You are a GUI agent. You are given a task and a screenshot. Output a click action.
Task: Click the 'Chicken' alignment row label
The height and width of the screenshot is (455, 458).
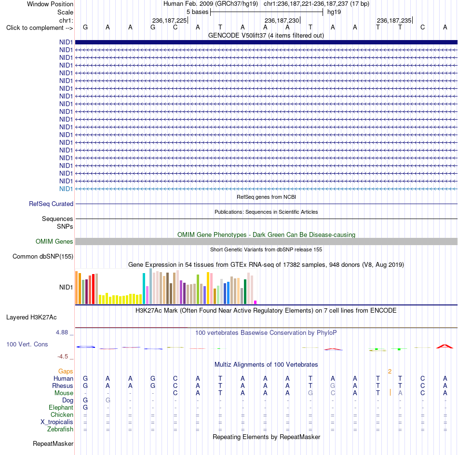62,415
